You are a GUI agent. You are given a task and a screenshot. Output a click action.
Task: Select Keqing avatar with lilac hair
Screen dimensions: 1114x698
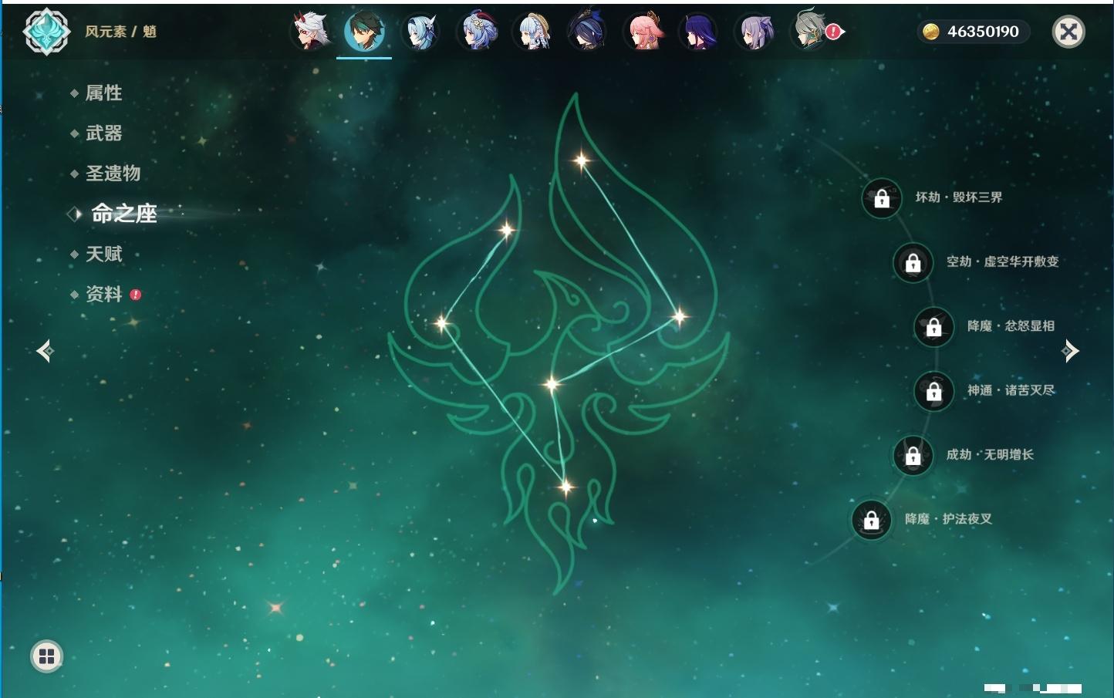754,32
